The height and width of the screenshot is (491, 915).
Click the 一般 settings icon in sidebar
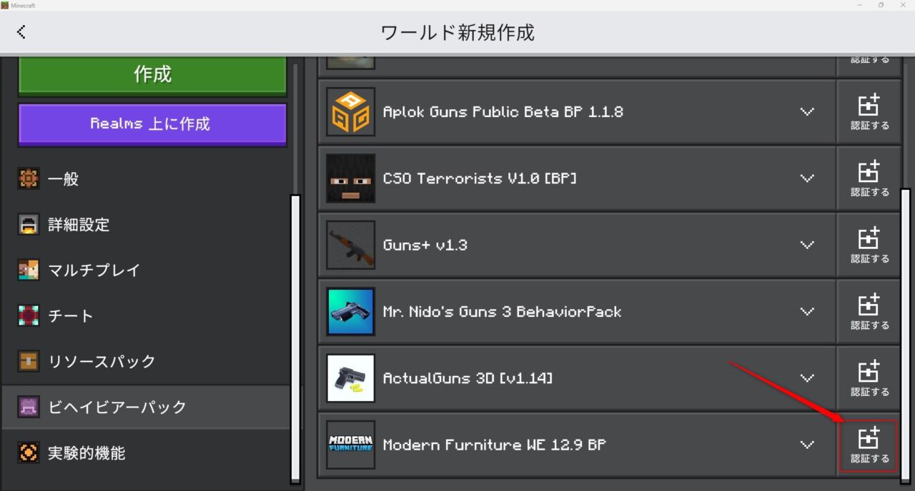[x=28, y=178]
